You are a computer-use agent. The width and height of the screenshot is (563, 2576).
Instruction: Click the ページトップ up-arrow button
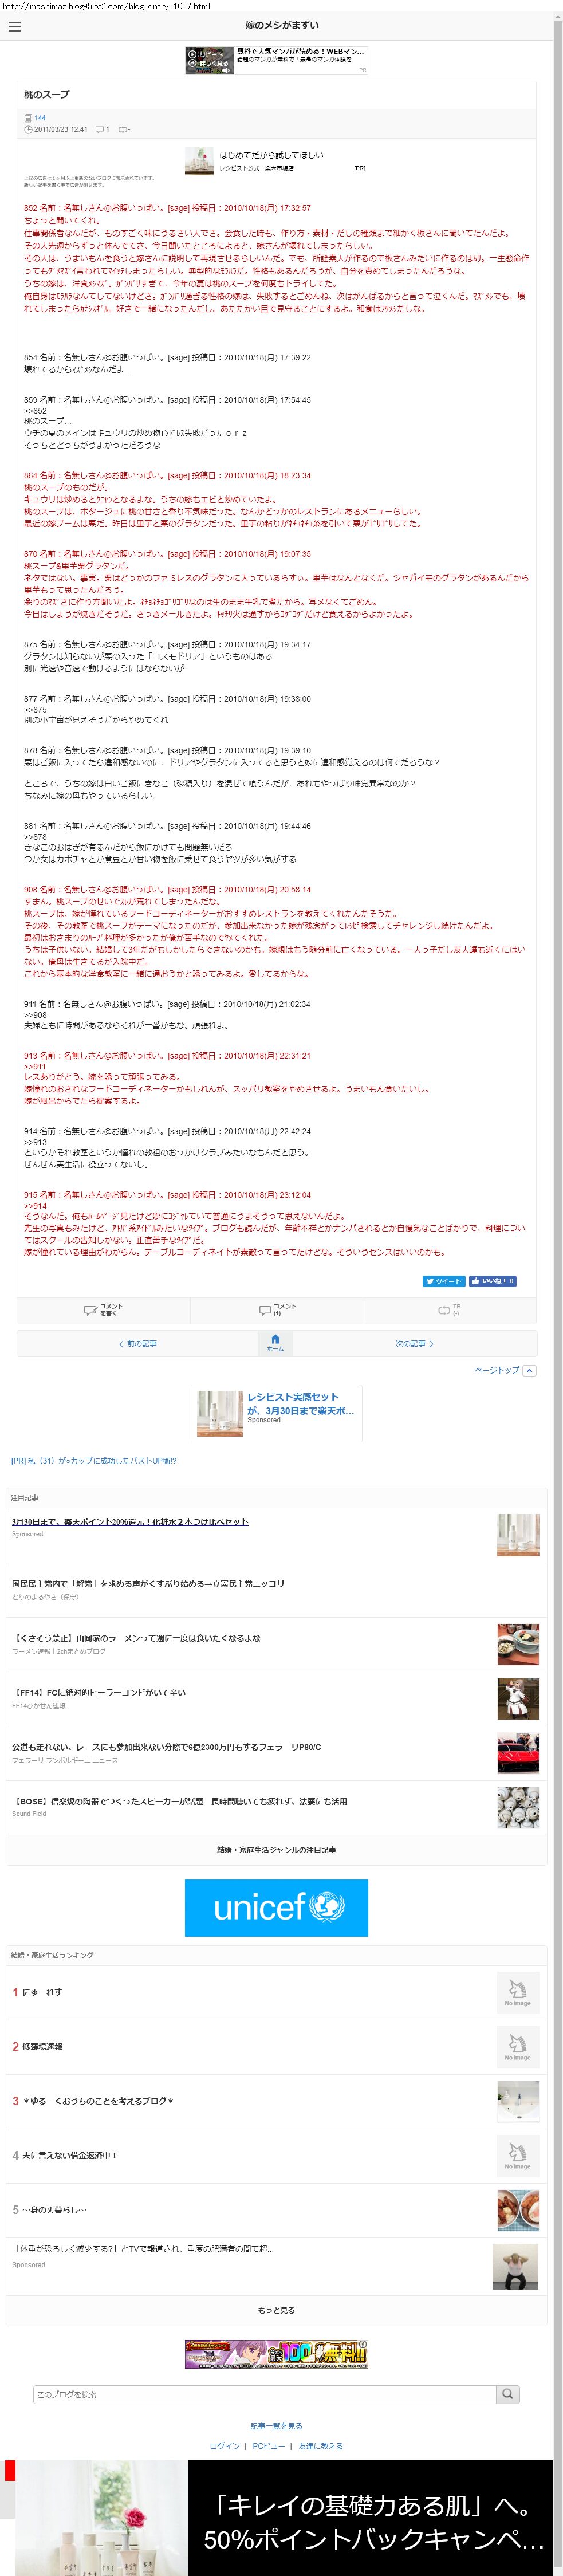coord(530,1370)
